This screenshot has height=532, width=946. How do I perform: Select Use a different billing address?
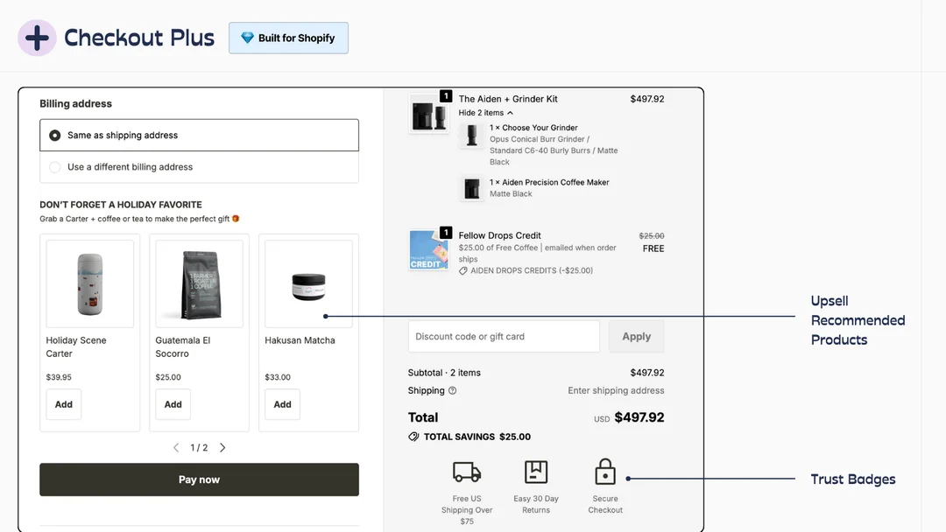click(x=199, y=167)
